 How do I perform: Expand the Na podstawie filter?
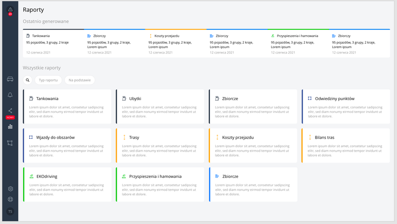(x=79, y=80)
